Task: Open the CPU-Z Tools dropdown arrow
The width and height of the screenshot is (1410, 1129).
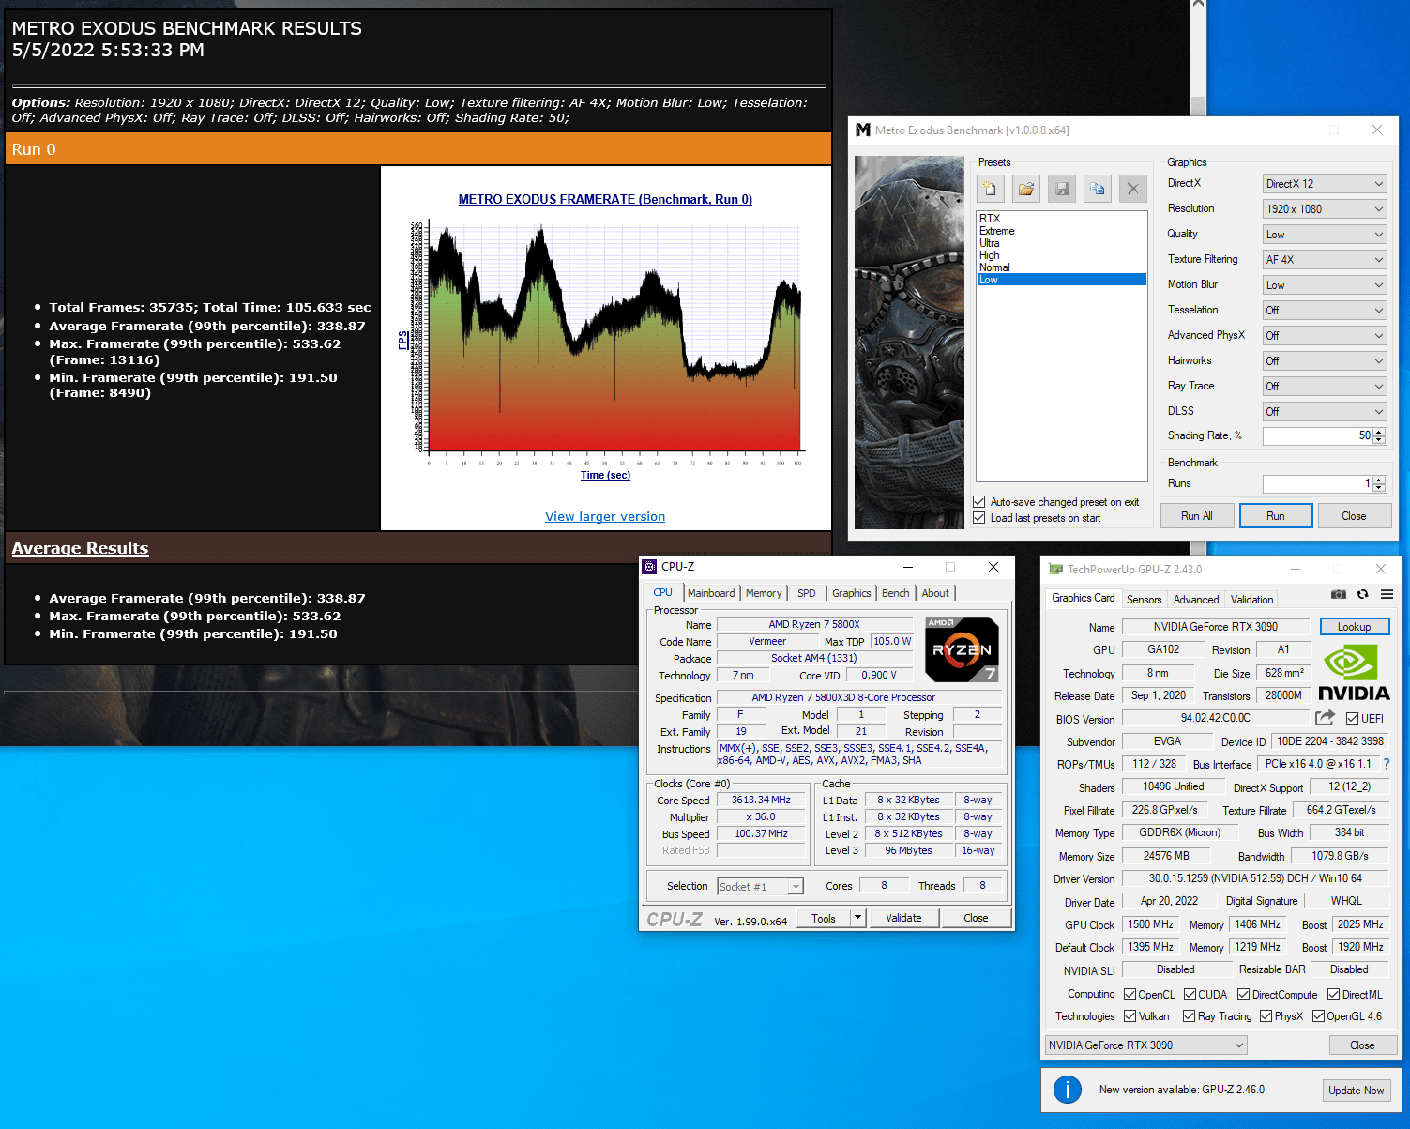Action: coord(857,918)
